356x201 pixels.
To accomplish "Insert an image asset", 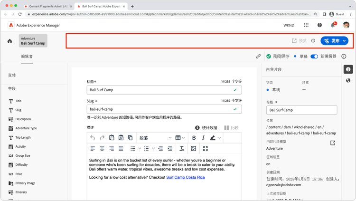I will [x=194, y=149].
